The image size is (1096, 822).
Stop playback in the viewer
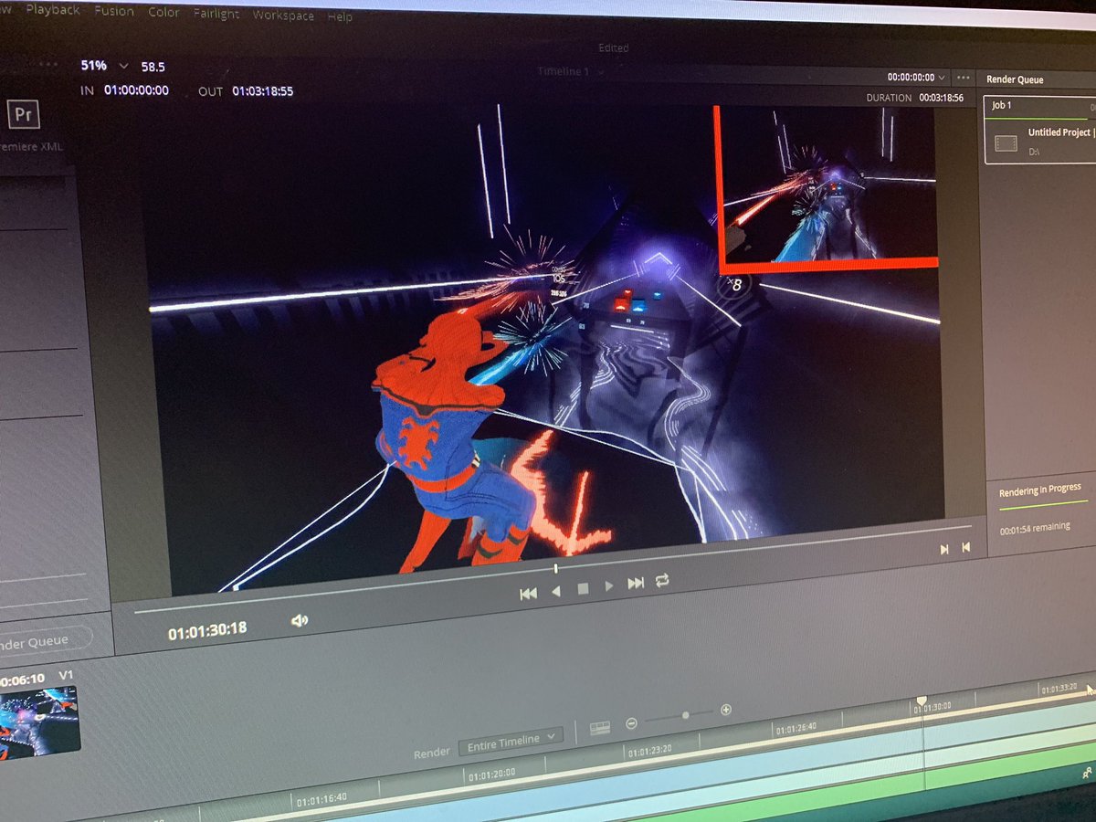click(583, 589)
